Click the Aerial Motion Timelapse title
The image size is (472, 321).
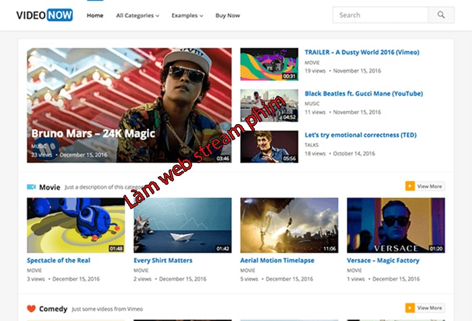point(277,260)
